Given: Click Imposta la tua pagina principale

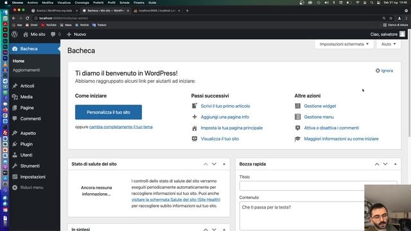Looking at the screenshot, I should tap(232, 128).
